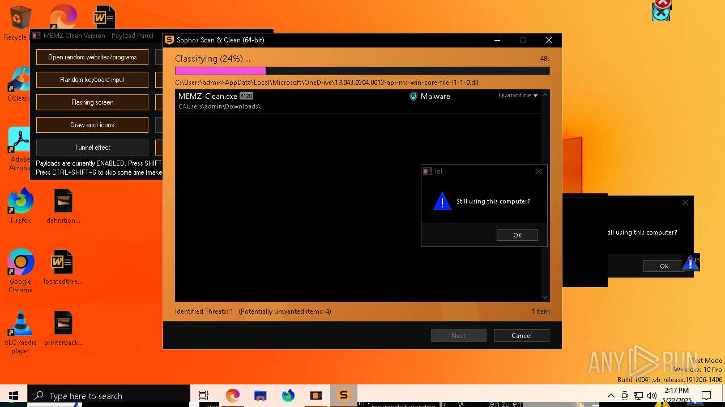Toggle Flashing screen payload
This screenshot has width=725, height=407.
(92, 102)
